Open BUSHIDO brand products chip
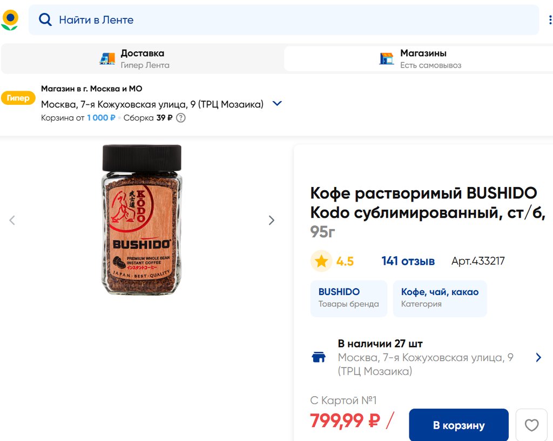This screenshot has width=553, height=441. point(348,298)
